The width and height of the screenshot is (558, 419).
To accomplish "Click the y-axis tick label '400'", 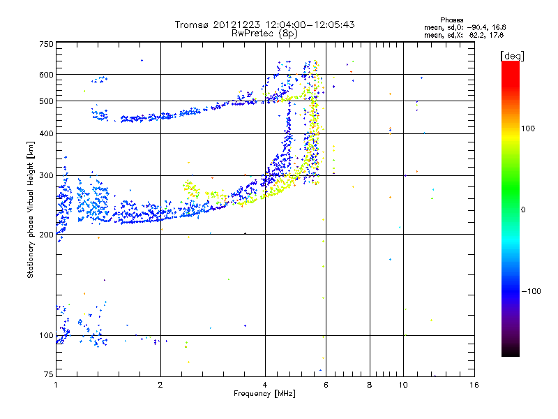I will [x=46, y=133].
